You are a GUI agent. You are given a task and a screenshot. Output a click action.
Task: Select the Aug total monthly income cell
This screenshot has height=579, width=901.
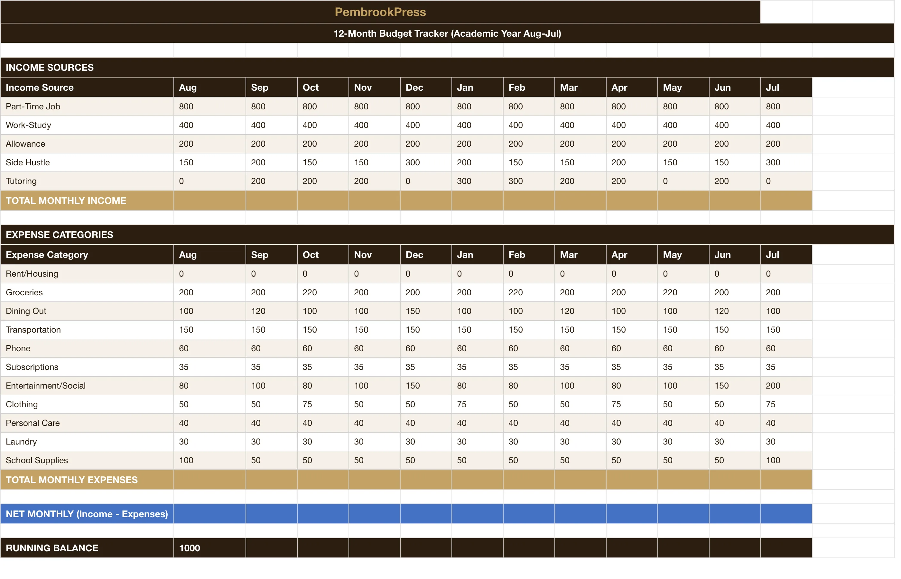[x=209, y=200]
